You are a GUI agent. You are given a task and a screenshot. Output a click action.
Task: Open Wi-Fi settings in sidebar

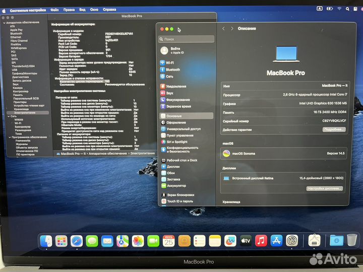167,62
